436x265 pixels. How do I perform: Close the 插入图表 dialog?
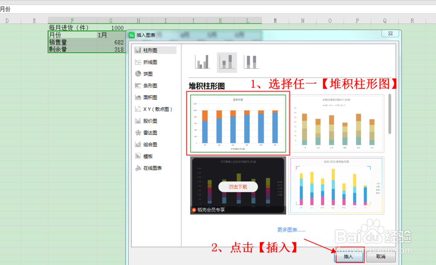390,34
